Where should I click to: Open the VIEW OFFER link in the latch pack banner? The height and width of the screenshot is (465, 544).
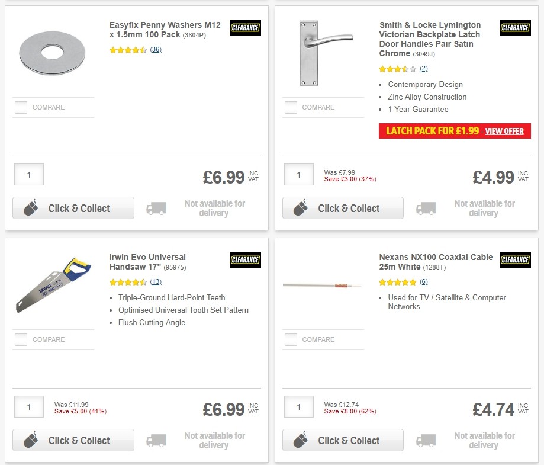[506, 131]
